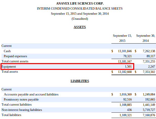Screen dimensions: 156x119
Task: Select the Equipment row label
Action: (x=9, y=67)
